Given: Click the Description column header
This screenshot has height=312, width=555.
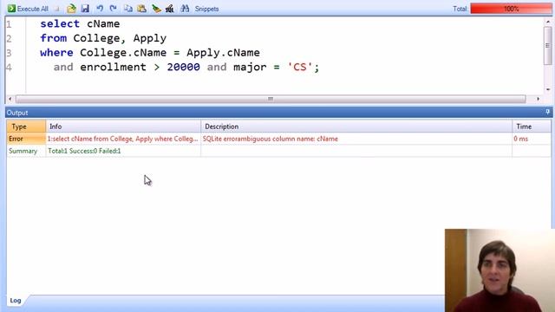Looking at the screenshot, I should (356, 127).
